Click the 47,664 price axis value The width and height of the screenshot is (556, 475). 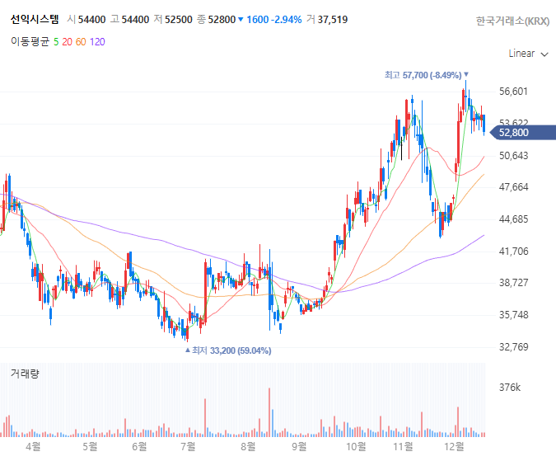click(x=513, y=187)
